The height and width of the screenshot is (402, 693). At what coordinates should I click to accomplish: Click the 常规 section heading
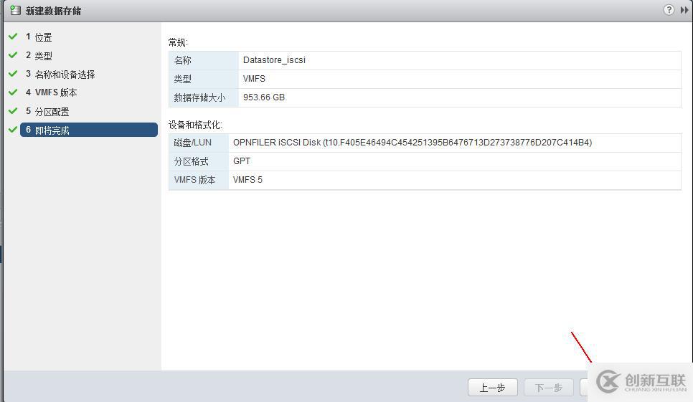point(178,42)
